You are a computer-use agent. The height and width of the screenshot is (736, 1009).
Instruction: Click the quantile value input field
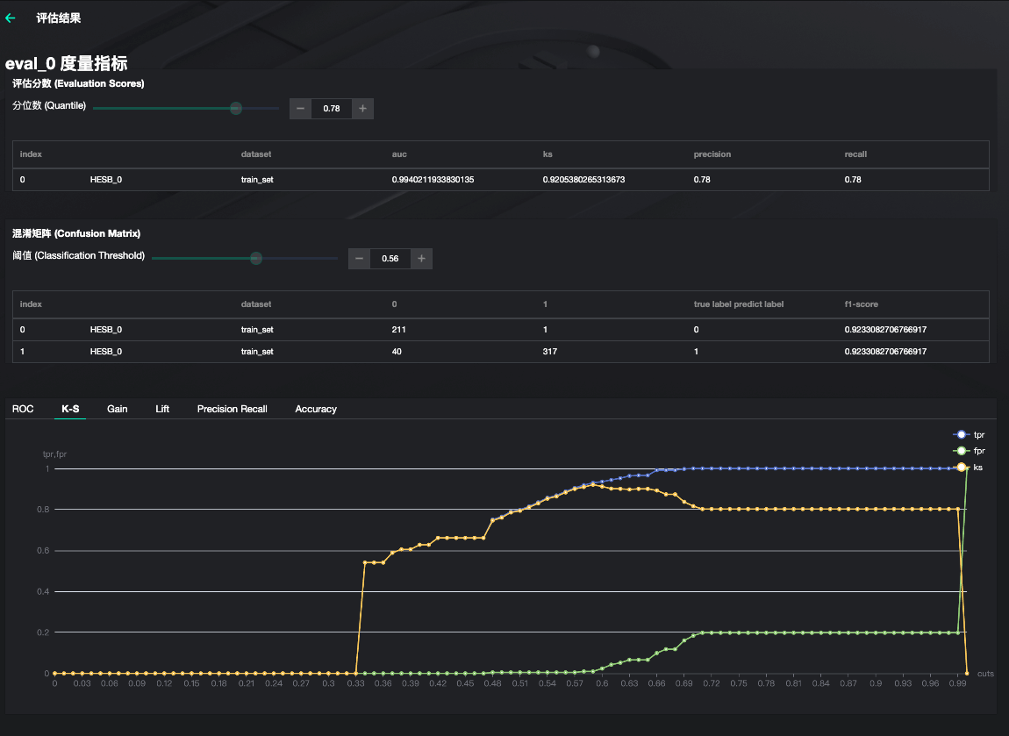click(x=332, y=109)
